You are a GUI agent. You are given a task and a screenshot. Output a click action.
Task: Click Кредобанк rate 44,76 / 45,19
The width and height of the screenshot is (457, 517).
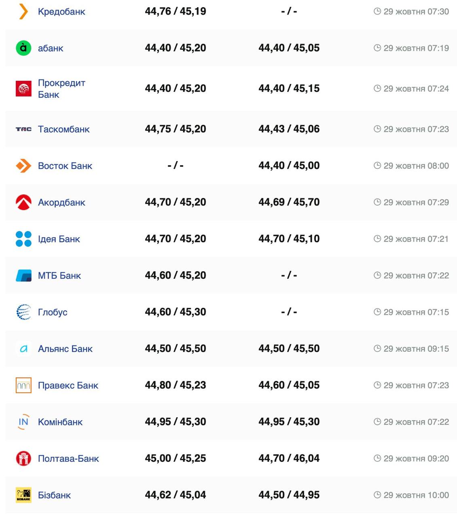pos(176,11)
